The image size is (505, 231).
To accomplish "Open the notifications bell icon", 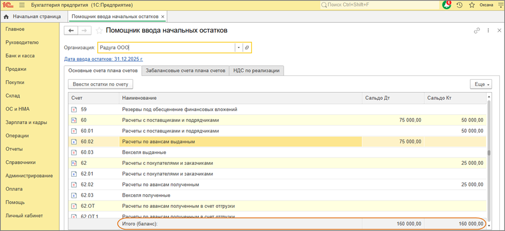I will (x=446, y=5).
